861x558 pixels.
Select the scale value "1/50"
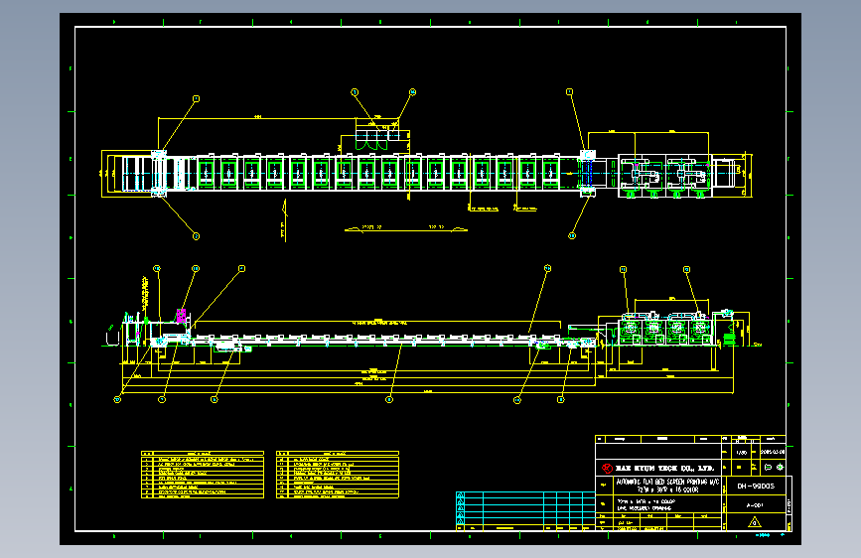(x=741, y=453)
